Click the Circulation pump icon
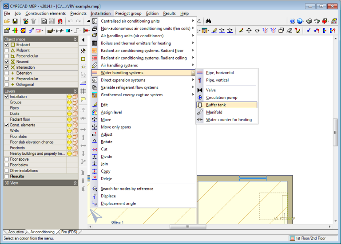 click(x=200, y=98)
